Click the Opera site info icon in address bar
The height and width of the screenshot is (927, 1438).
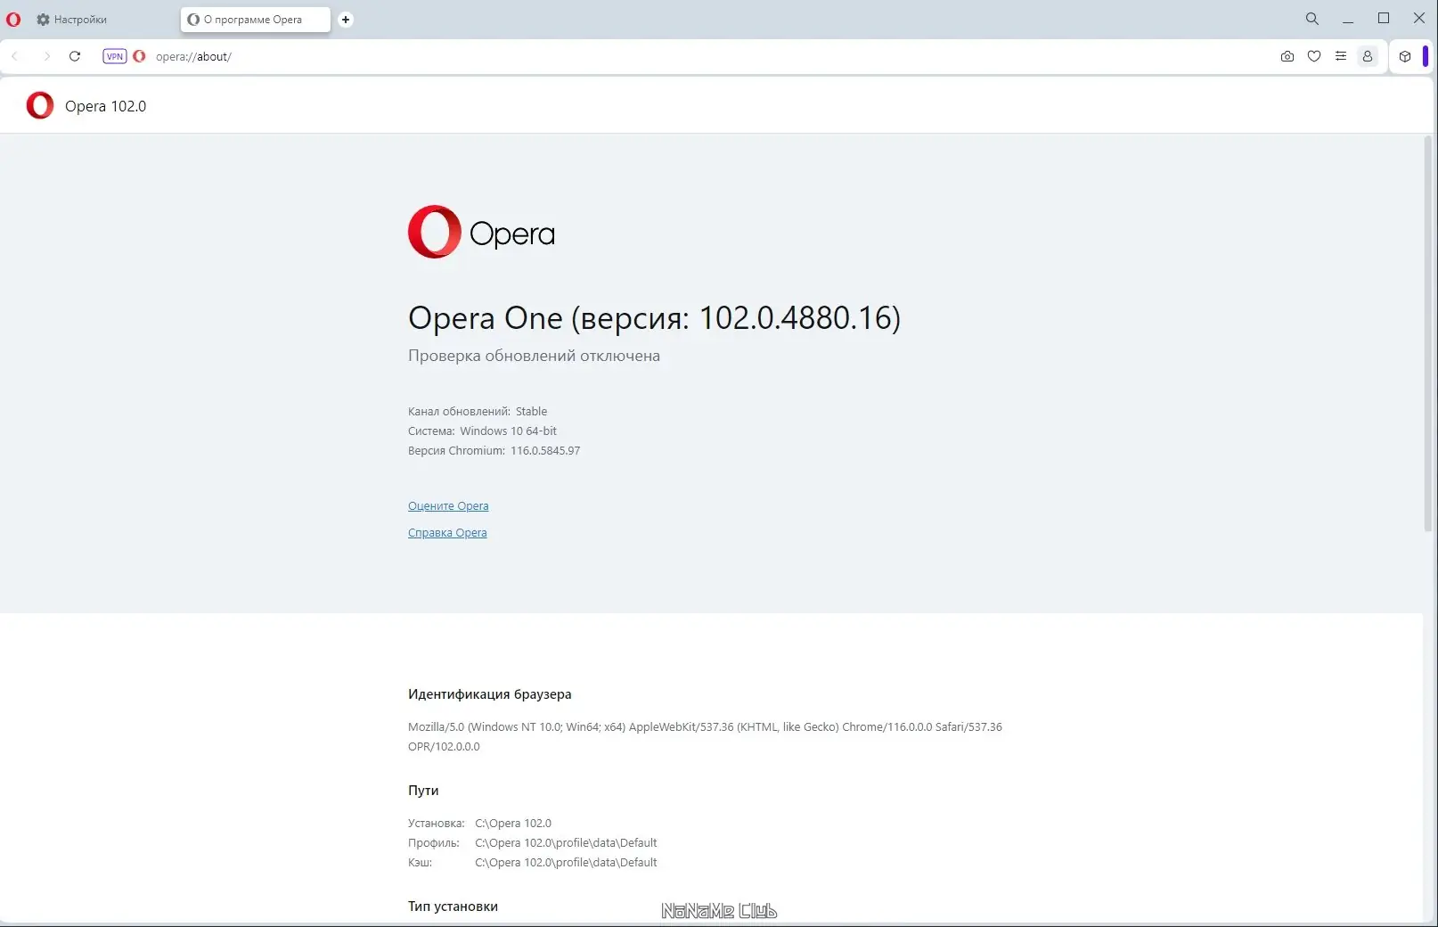click(139, 56)
